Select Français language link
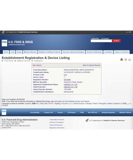Viewport: 133px width, 160px height. [x=89, y=103]
